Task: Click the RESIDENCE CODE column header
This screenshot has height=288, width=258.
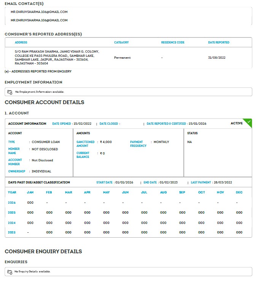Action: click(x=173, y=42)
